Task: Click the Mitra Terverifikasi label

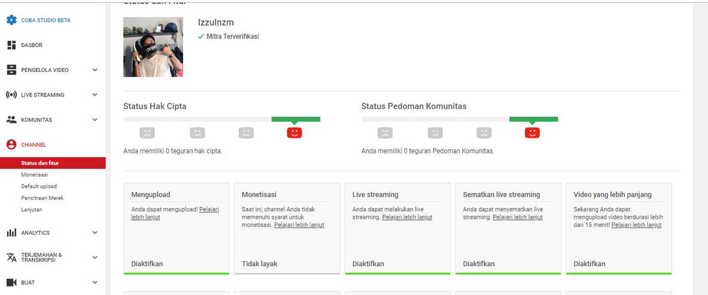Action: coord(232,37)
